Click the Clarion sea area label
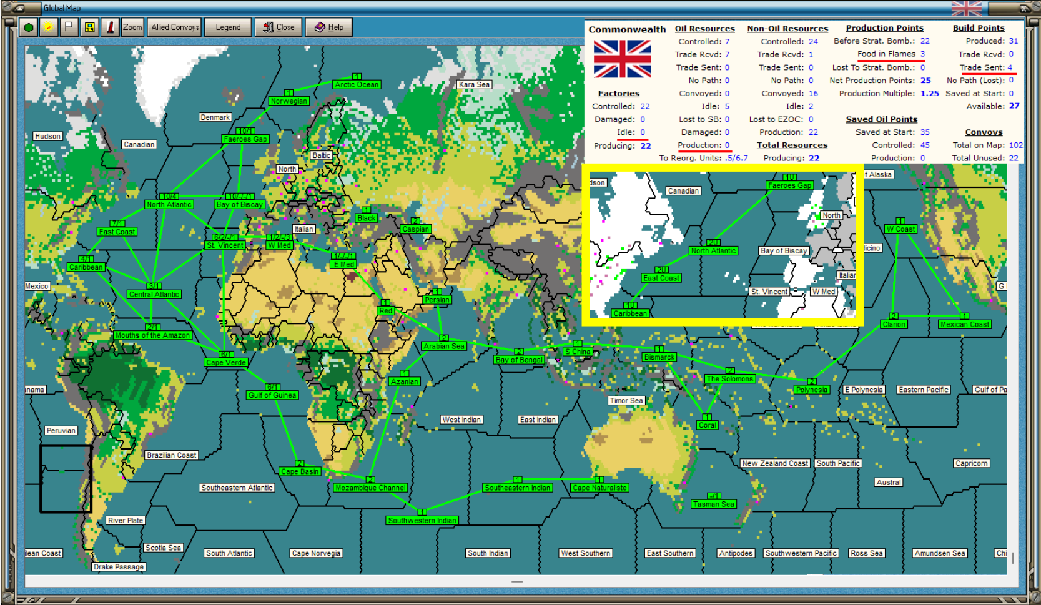 tap(894, 325)
